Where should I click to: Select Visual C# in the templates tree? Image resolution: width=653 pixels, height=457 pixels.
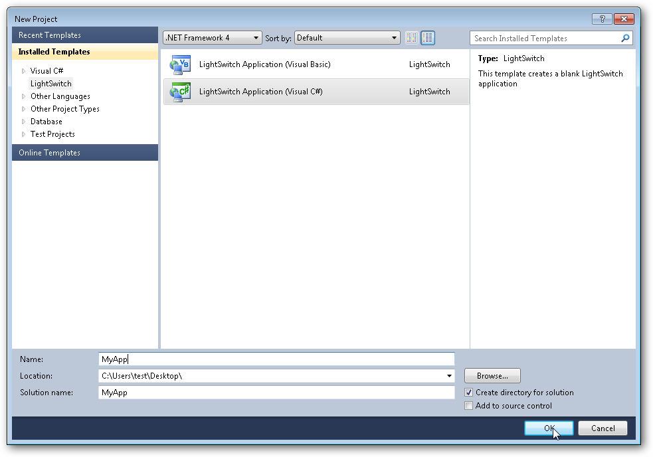[x=47, y=71]
